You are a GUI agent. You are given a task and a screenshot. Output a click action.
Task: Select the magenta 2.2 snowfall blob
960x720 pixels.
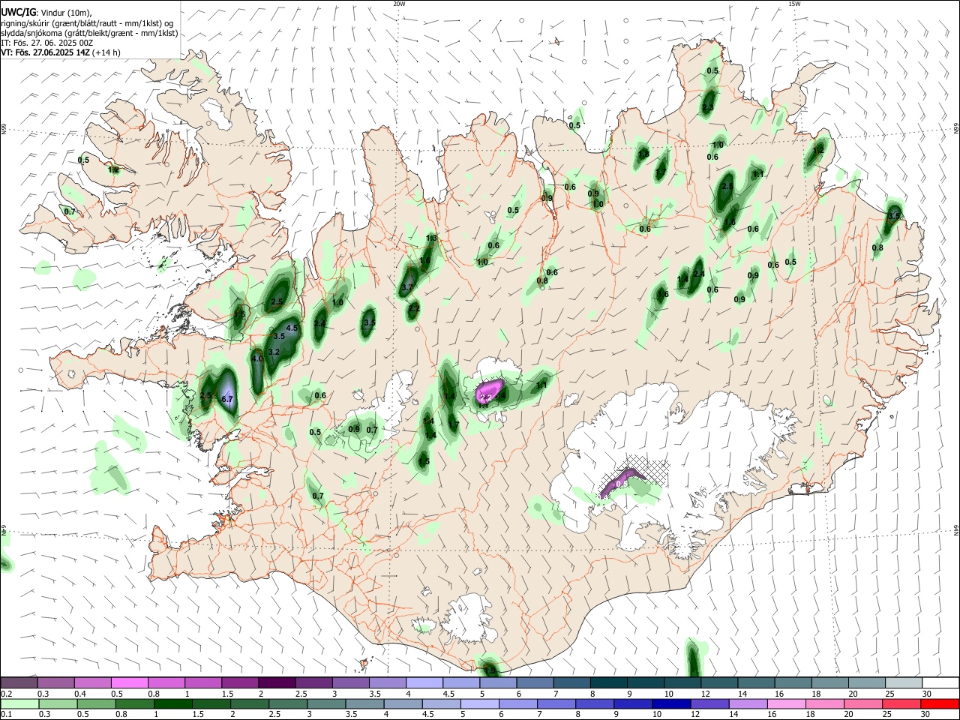pyautogui.click(x=488, y=391)
